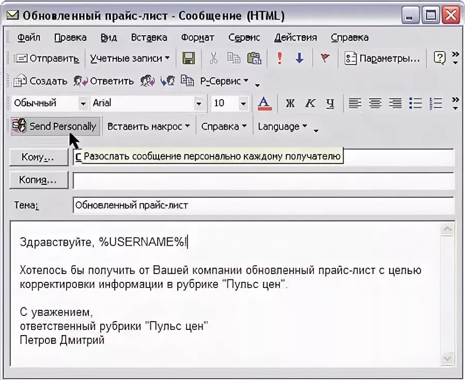This screenshot has height=381, width=465.
Task: Open the Справка dropdown in add-in toolbar
Action: click(224, 127)
